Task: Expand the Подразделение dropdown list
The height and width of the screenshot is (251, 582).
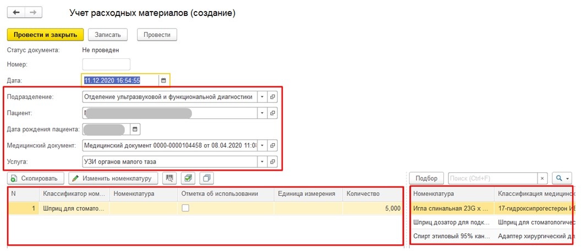Action: click(x=262, y=97)
